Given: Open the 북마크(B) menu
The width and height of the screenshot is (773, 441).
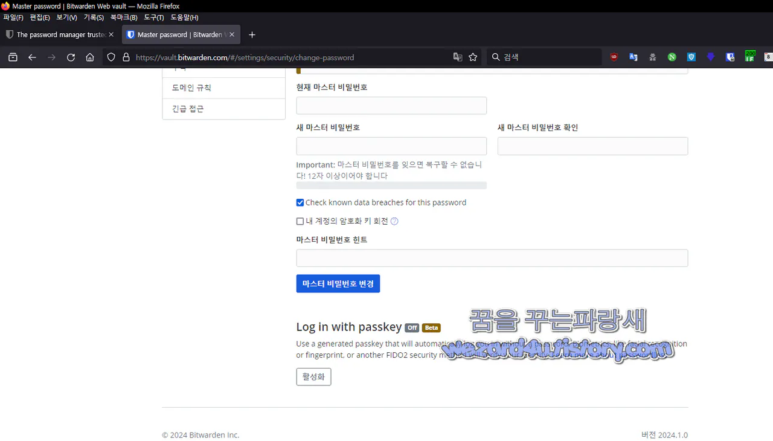Looking at the screenshot, I should pyautogui.click(x=124, y=18).
